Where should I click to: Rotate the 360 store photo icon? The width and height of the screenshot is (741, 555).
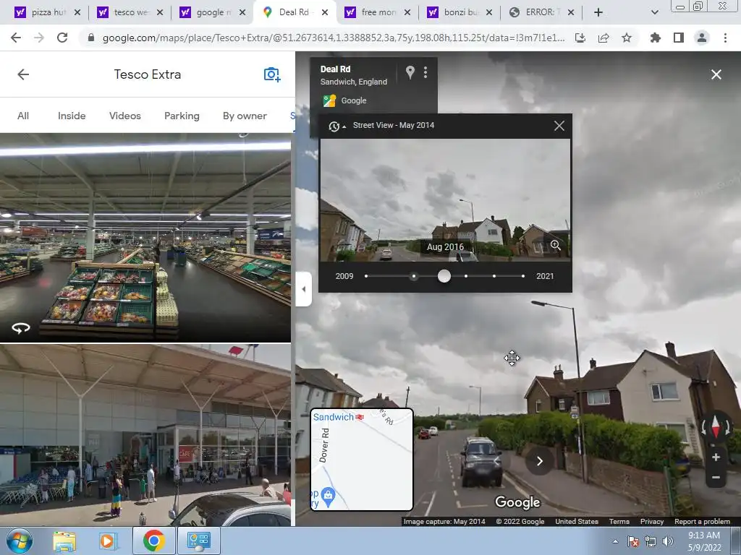point(21,328)
